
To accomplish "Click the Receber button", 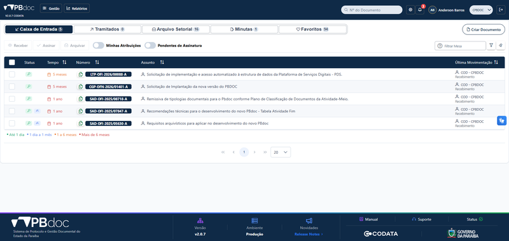I will click(18, 46).
